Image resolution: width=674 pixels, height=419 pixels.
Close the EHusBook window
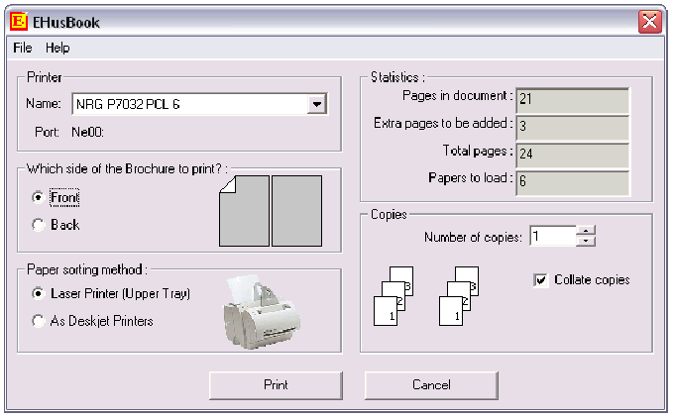[650, 21]
